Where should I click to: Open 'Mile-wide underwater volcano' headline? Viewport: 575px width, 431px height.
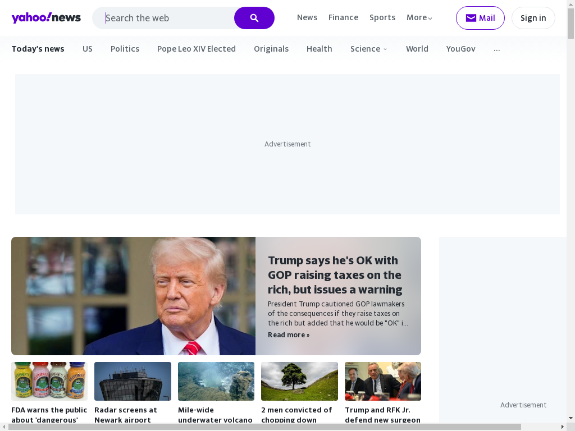click(x=215, y=415)
